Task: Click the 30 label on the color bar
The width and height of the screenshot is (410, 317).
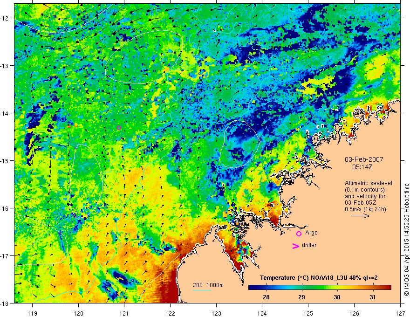Action: (337, 297)
